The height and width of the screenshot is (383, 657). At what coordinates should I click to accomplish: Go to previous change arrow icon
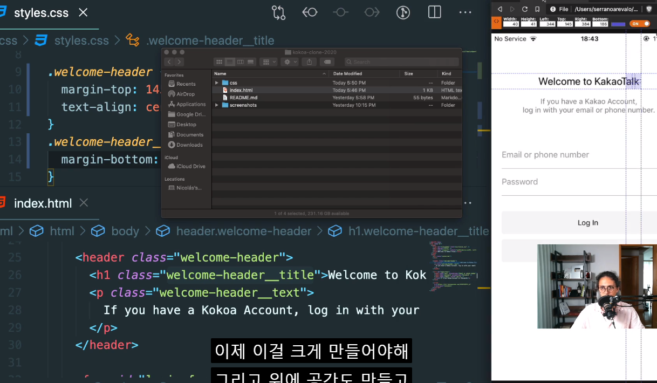[310, 12]
